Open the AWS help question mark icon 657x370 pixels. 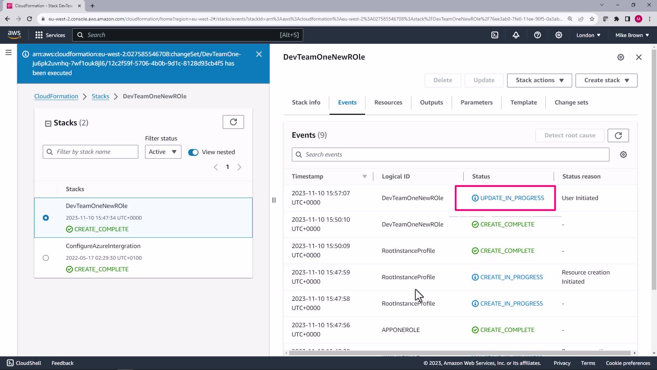(x=537, y=35)
